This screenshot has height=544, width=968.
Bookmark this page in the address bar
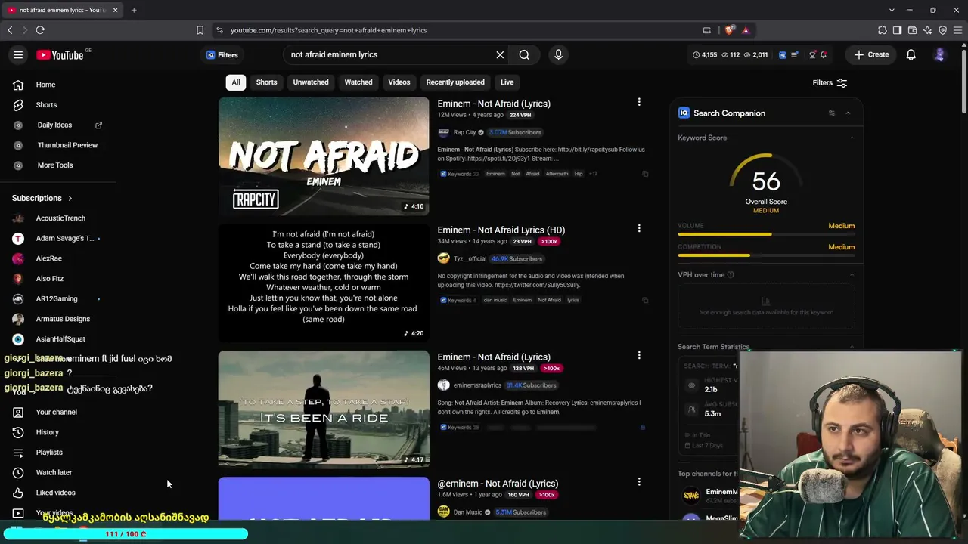(x=200, y=30)
